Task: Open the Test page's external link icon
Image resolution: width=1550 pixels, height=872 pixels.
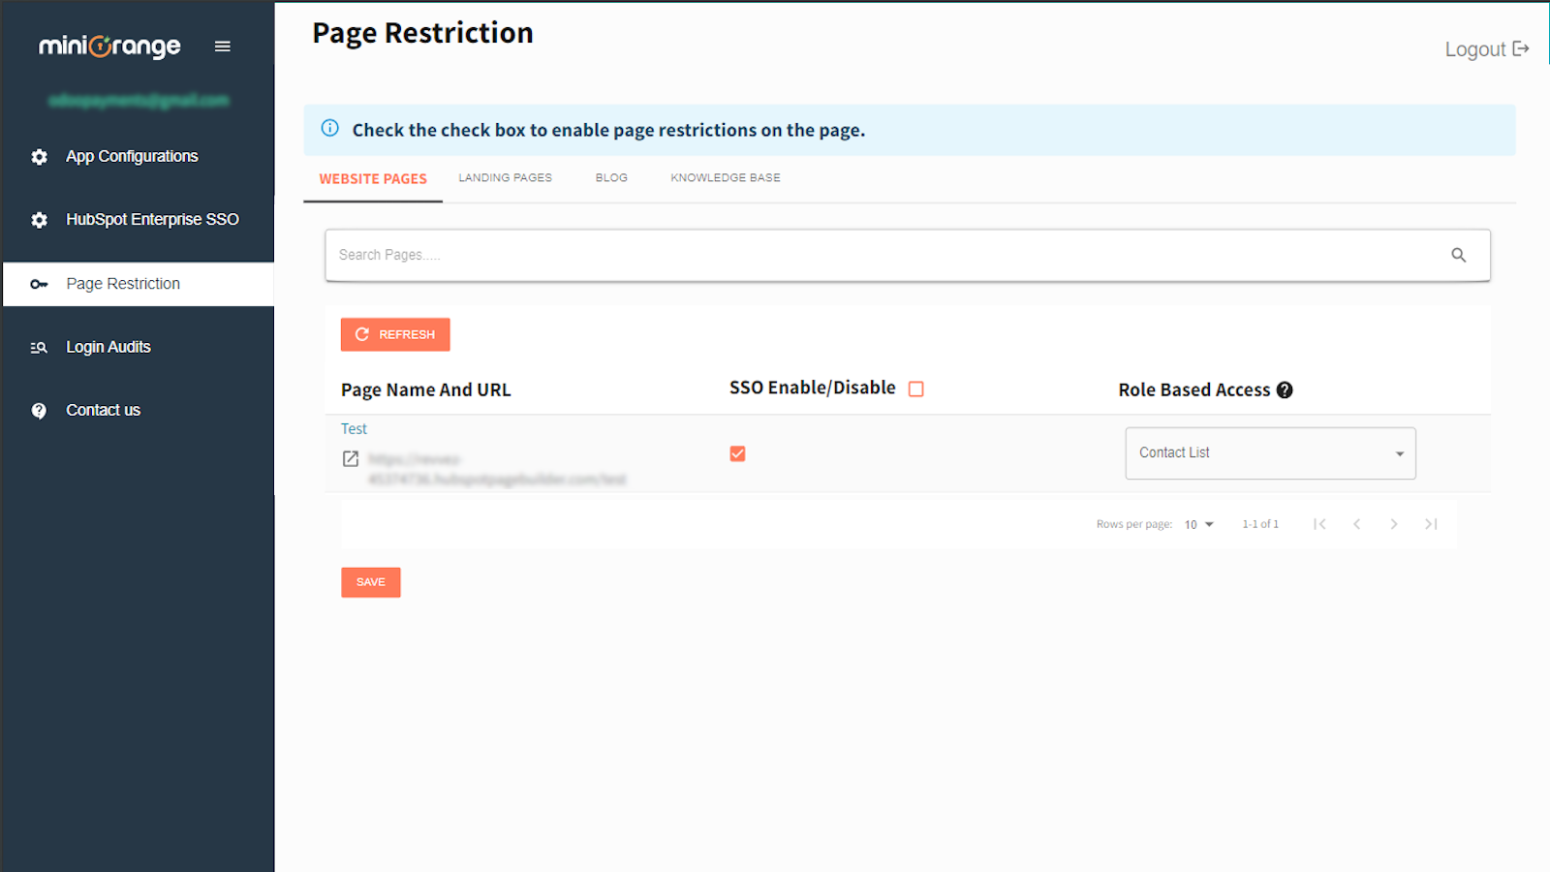Action: pos(351,458)
